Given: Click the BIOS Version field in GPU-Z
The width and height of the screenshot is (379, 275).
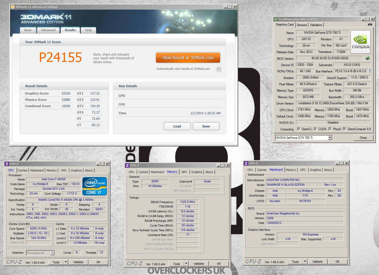Looking at the screenshot, I should coord(330,58).
